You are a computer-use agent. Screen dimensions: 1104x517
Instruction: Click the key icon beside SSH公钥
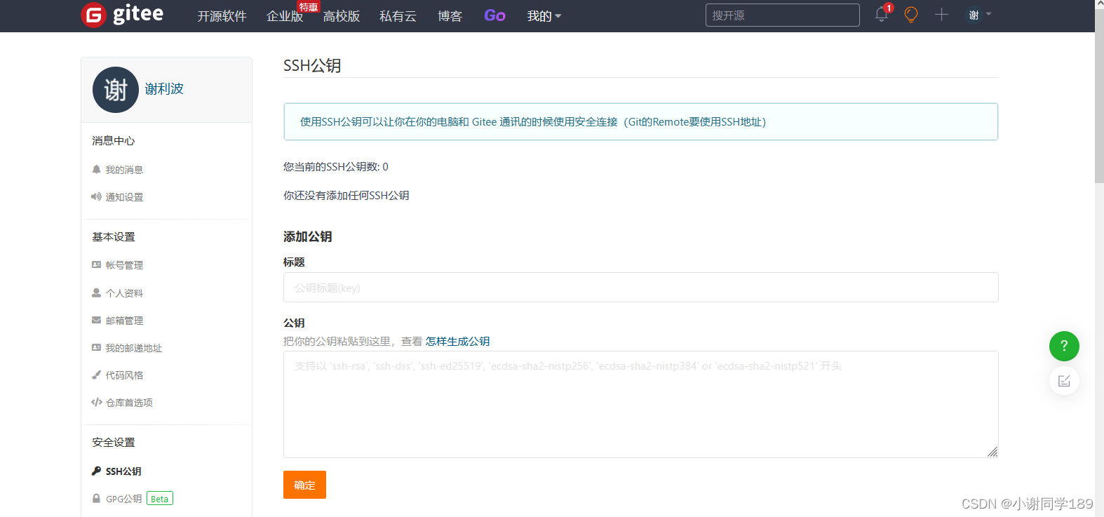click(97, 471)
